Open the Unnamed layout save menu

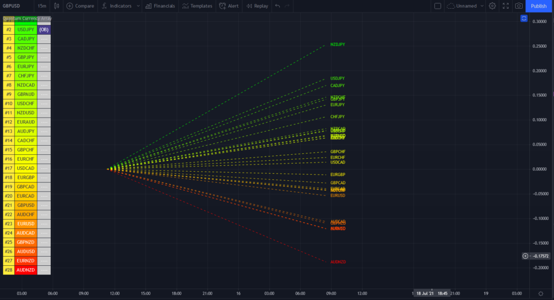pyautogui.click(x=462, y=6)
